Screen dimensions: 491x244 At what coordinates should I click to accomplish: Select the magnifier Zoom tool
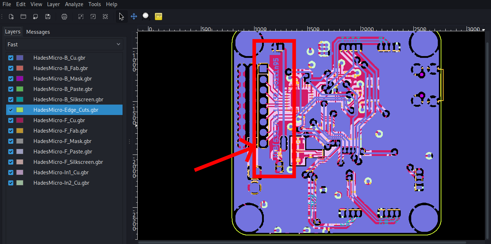point(146,17)
